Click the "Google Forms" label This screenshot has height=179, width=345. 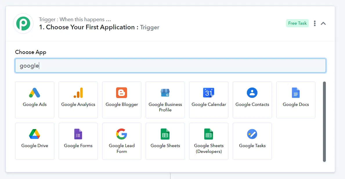pos(78,146)
